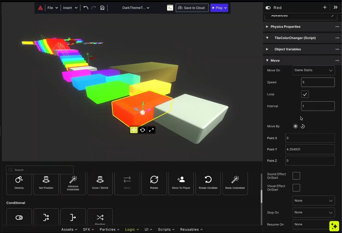
Task: Enable Sound Effect OnStart checkbox
Action: (296, 176)
